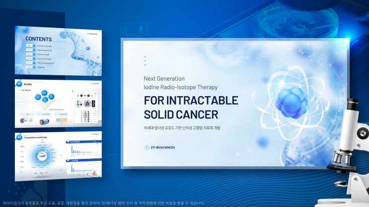
Task: Select Company Overview in contents list
Action: coord(45,46)
